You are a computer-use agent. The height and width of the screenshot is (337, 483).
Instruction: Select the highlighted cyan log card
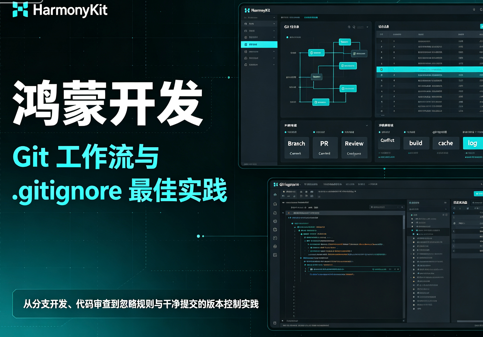point(473,143)
